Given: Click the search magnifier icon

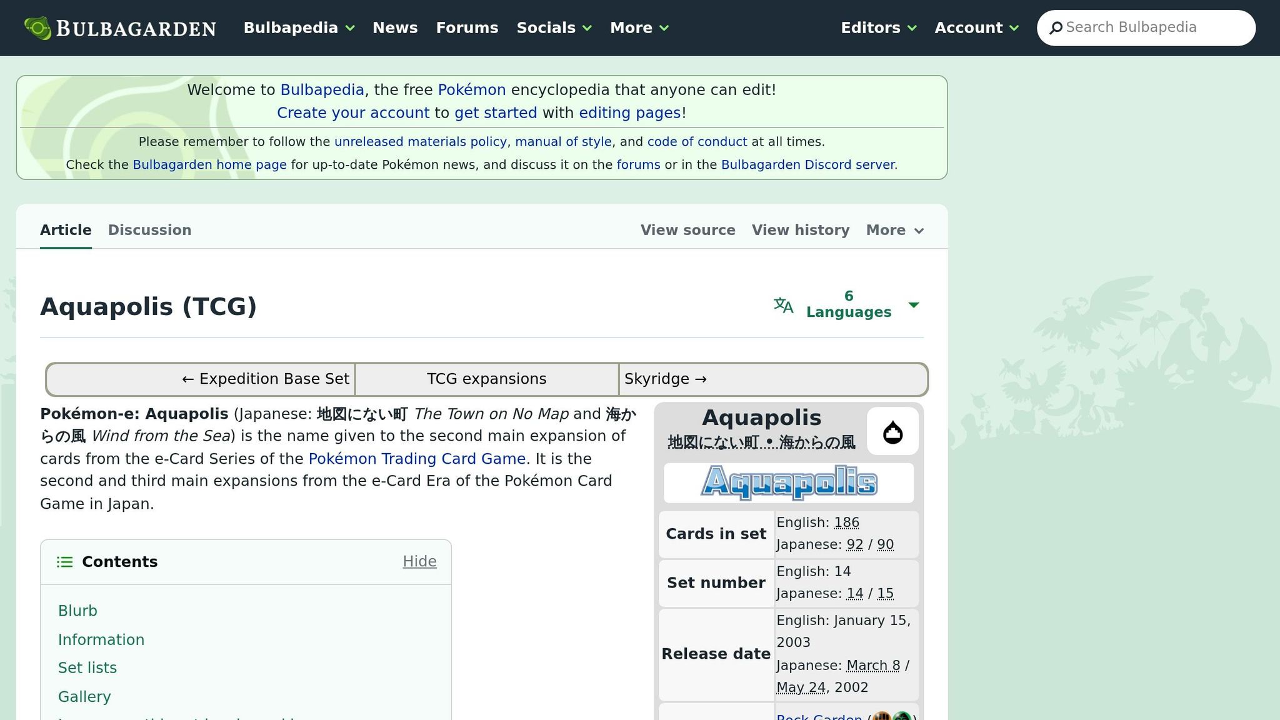Looking at the screenshot, I should pyautogui.click(x=1056, y=28).
